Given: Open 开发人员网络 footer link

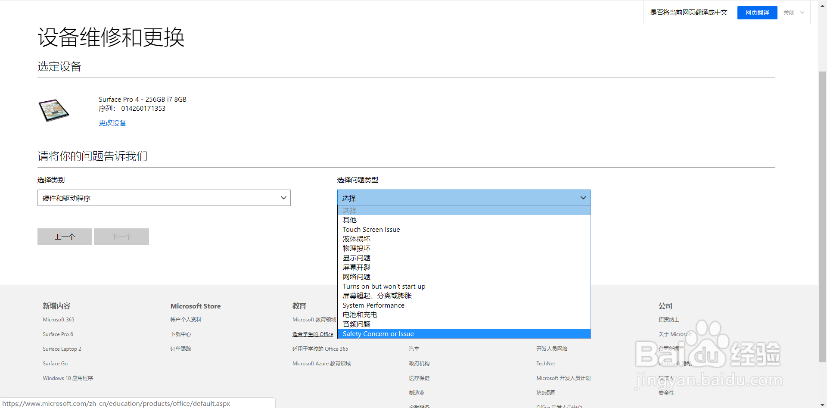Looking at the screenshot, I should coord(552,349).
